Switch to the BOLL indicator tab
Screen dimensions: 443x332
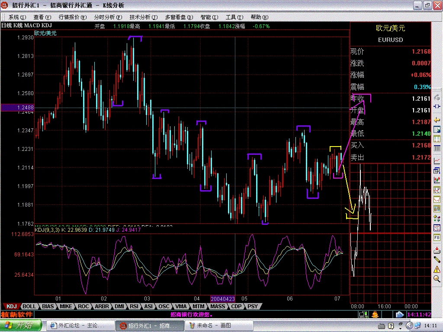tap(29, 306)
